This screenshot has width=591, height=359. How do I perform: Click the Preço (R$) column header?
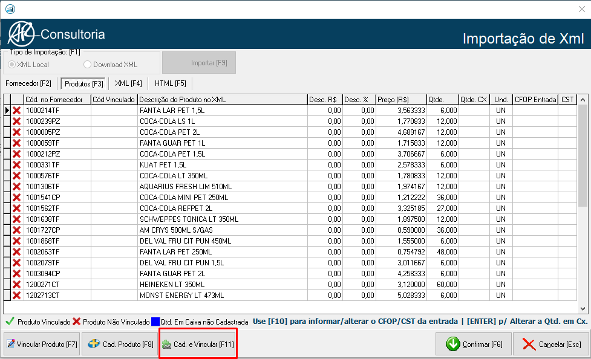click(401, 100)
